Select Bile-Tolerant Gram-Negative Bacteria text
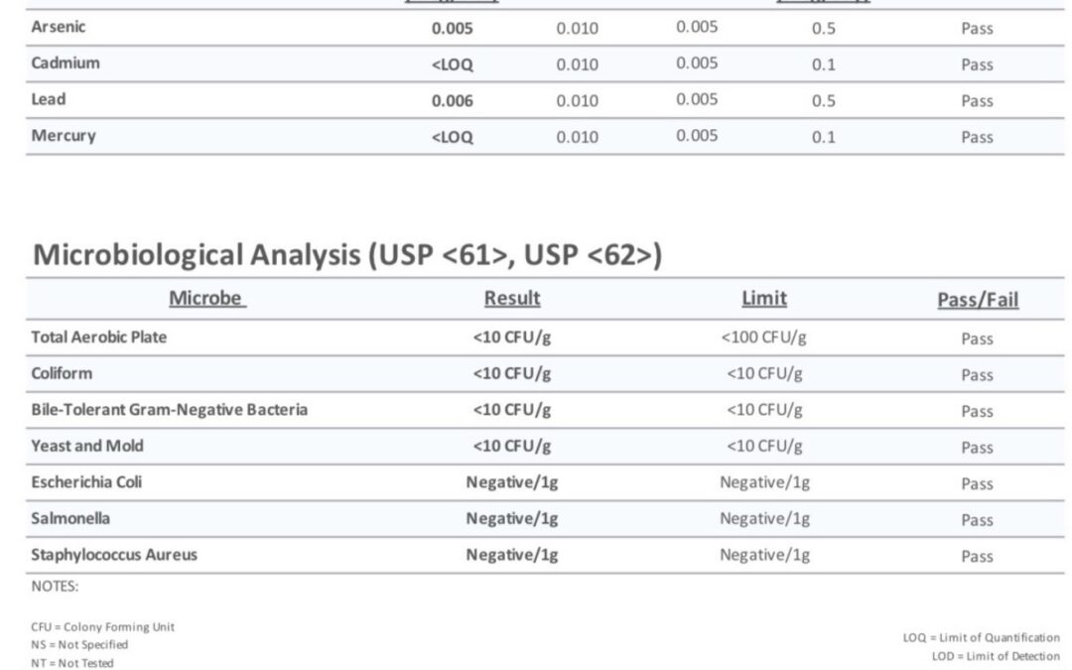 [170, 410]
